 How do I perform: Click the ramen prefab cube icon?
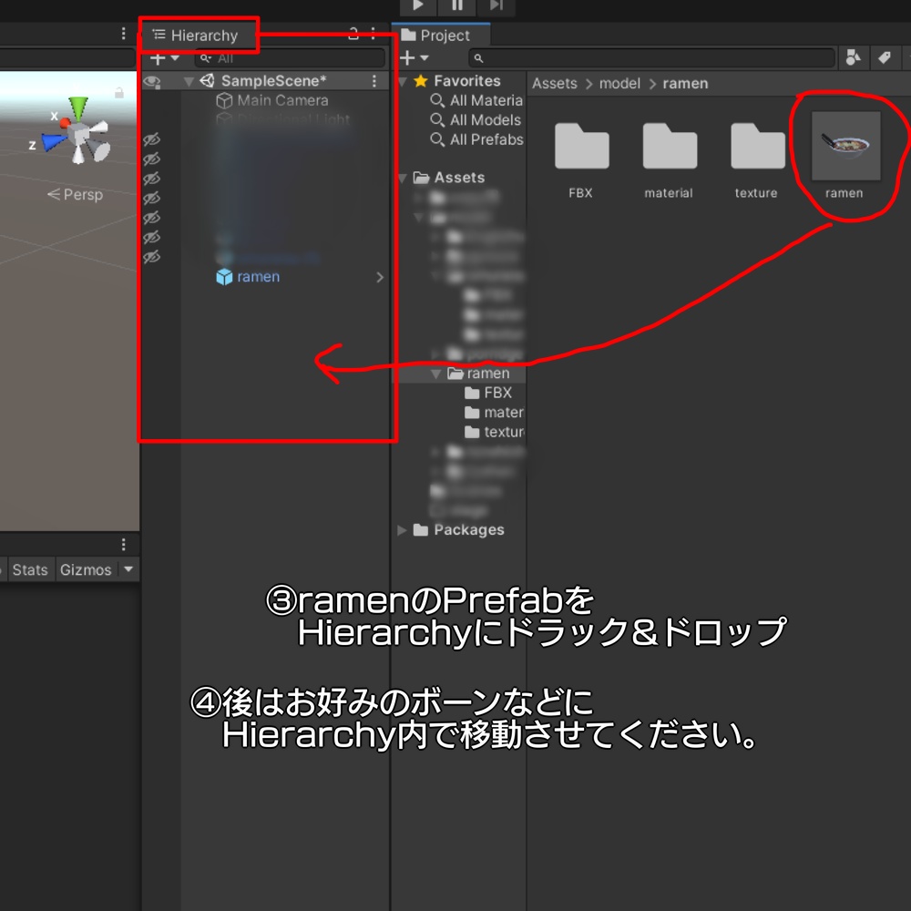224,277
